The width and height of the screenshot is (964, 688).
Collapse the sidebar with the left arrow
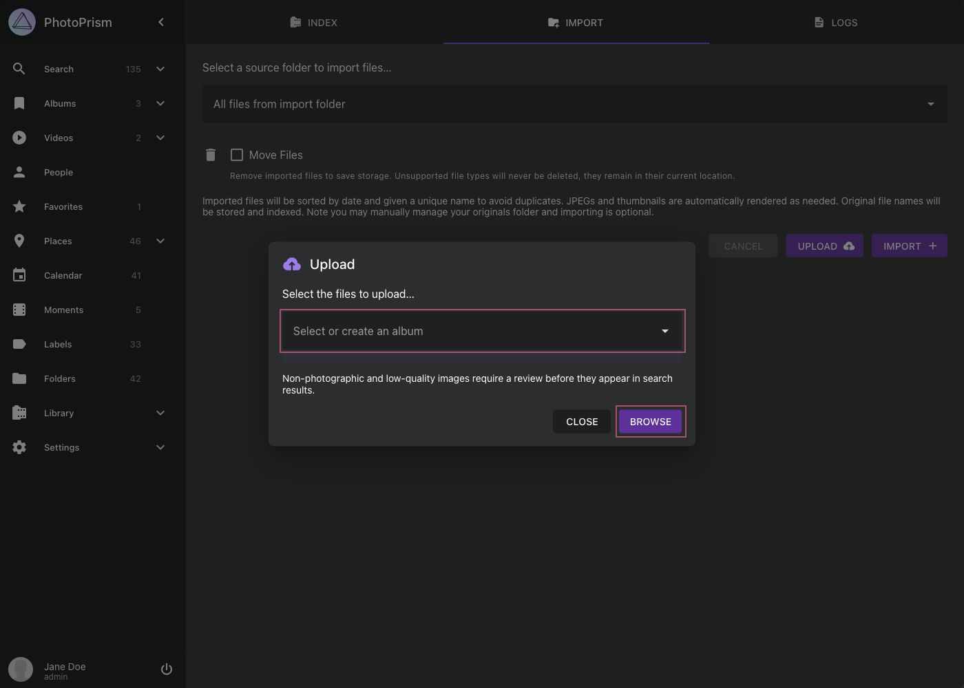click(x=161, y=21)
